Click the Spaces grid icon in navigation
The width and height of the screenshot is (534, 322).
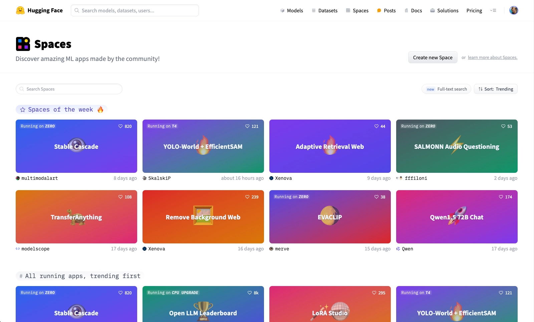(x=347, y=10)
